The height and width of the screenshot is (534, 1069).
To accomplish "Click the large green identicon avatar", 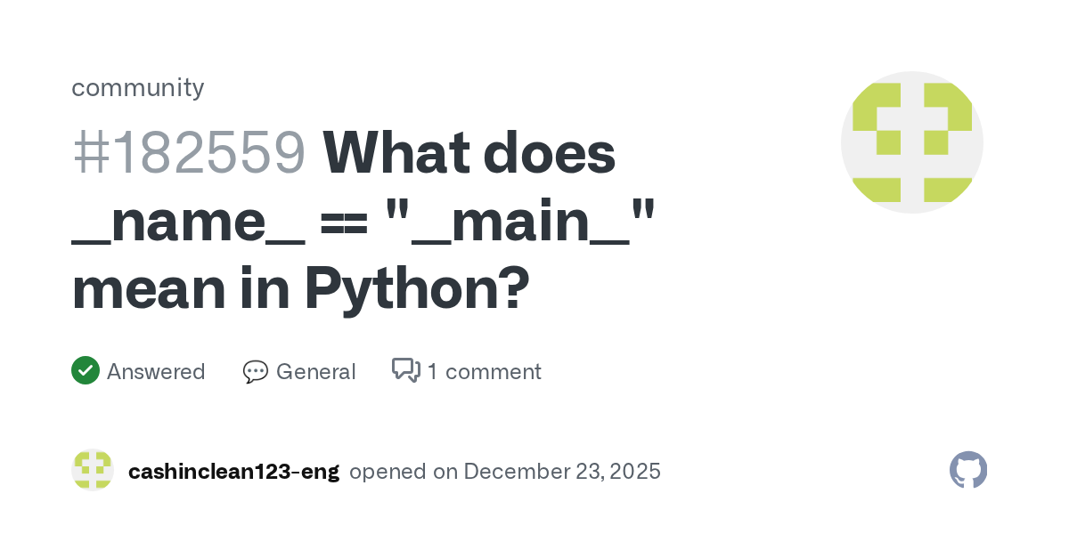I will click(x=911, y=142).
